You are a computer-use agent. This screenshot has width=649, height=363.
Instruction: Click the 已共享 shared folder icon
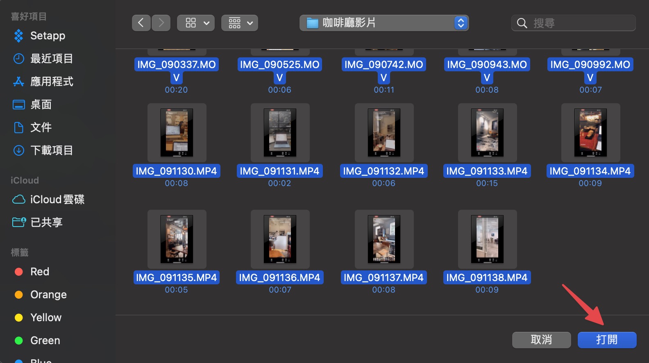click(x=18, y=222)
